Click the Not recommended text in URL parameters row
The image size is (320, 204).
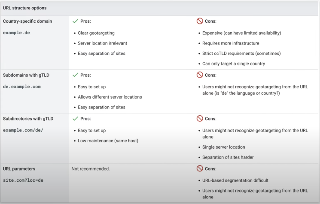pos(91,169)
